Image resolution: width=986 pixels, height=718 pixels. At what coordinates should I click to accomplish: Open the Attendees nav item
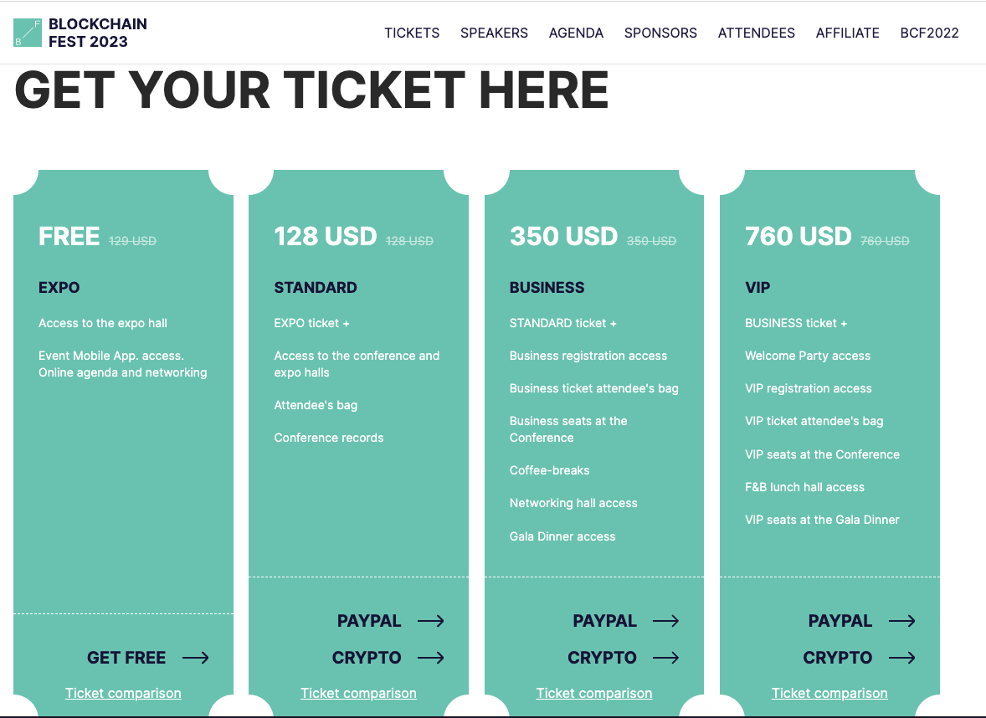(757, 33)
